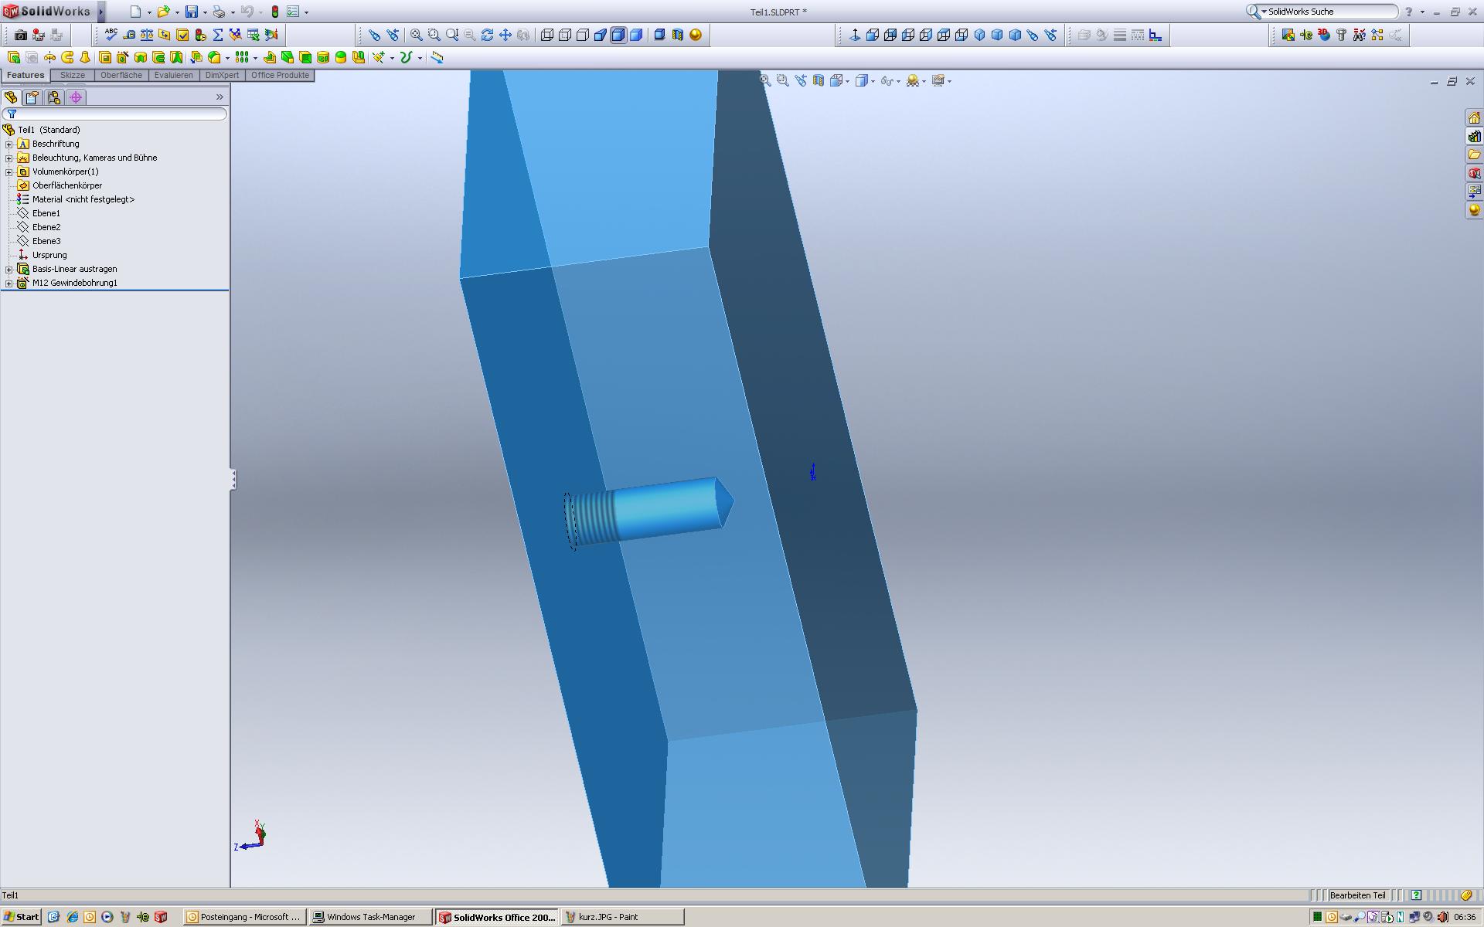The width and height of the screenshot is (1484, 927).
Task: Click the Print icon in title toolbar
Action: 219,12
